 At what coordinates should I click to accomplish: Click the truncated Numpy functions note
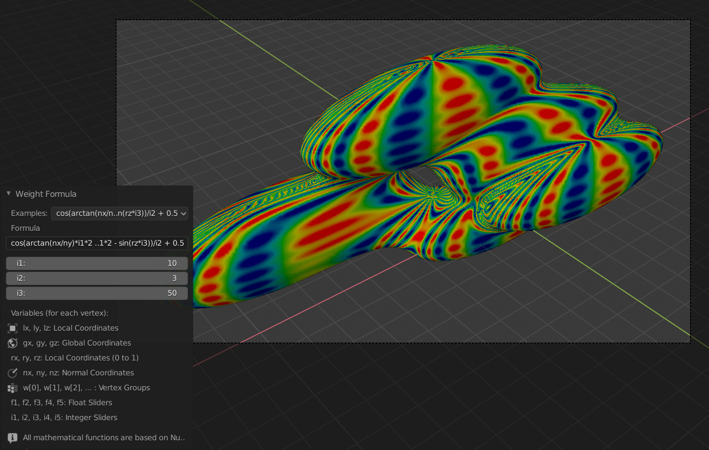point(103,437)
